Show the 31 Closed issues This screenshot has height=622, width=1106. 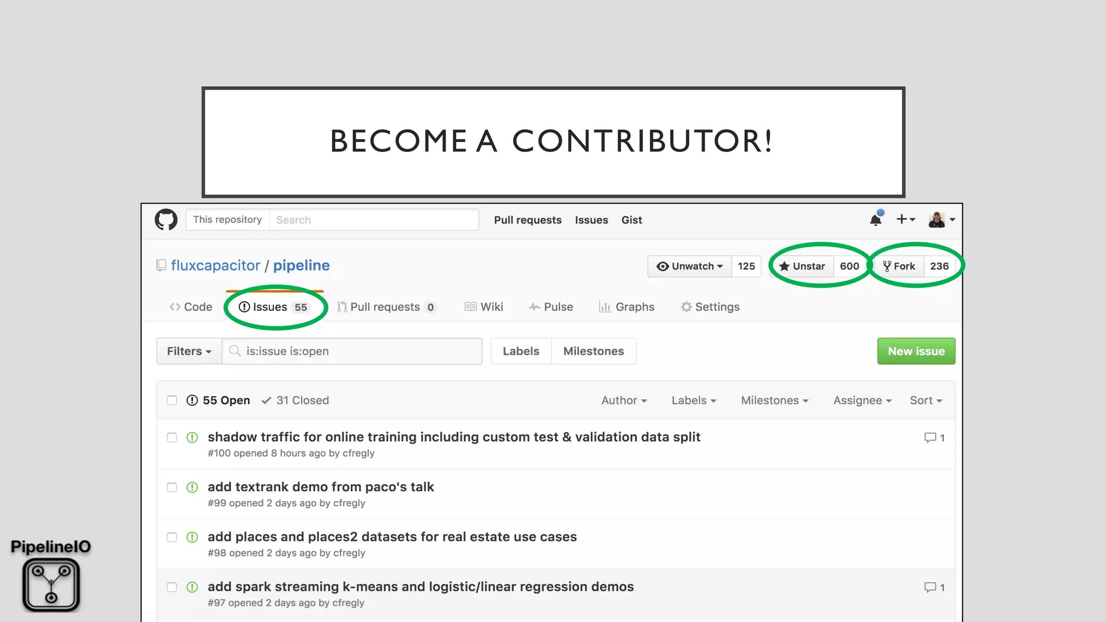point(295,400)
